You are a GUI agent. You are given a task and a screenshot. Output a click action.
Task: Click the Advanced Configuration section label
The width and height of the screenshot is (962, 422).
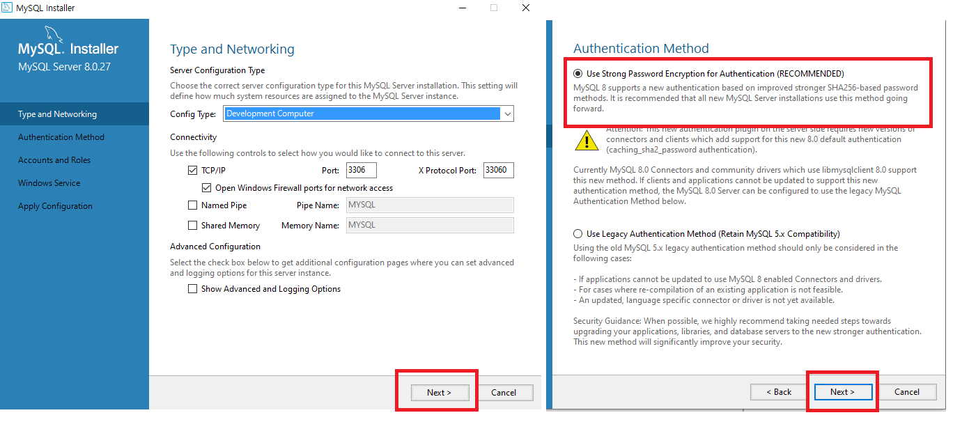tap(215, 247)
